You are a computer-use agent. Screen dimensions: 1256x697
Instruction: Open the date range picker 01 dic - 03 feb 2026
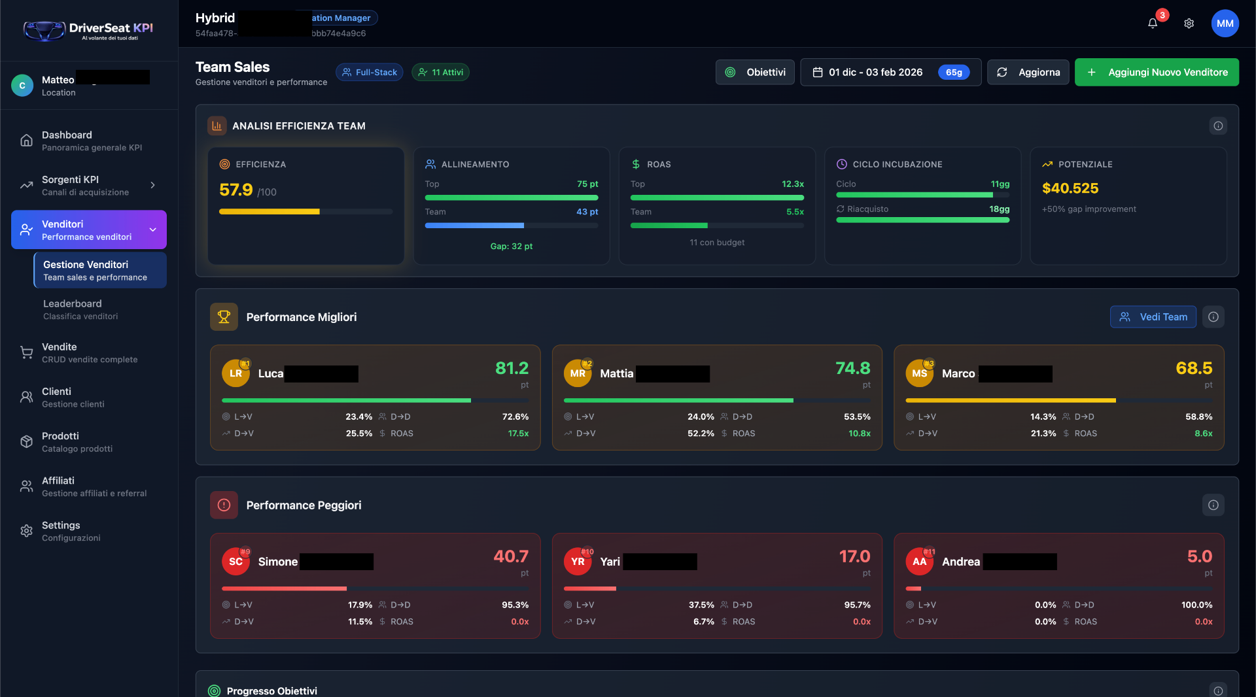pos(890,73)
